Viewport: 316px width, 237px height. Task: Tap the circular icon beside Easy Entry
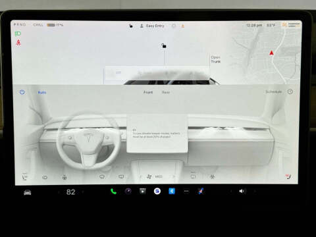tap(174, 26)
